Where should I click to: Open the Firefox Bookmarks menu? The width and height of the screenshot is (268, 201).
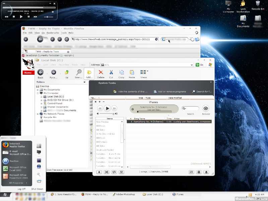click(x=53, y=32)
